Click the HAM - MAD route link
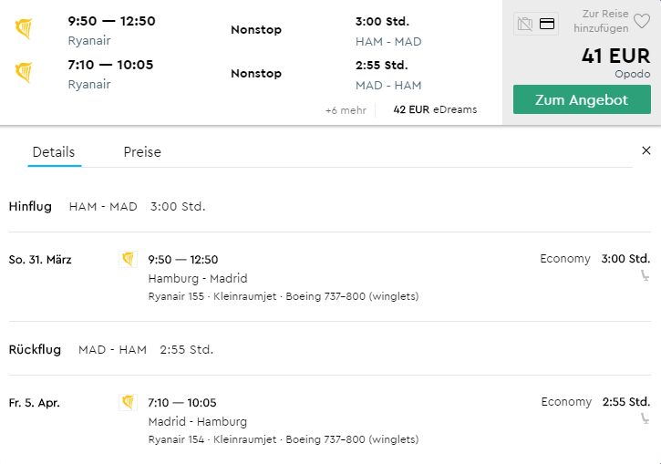This screenshot has height=464, width=661. pyautogui.click(x=388, y=42)
